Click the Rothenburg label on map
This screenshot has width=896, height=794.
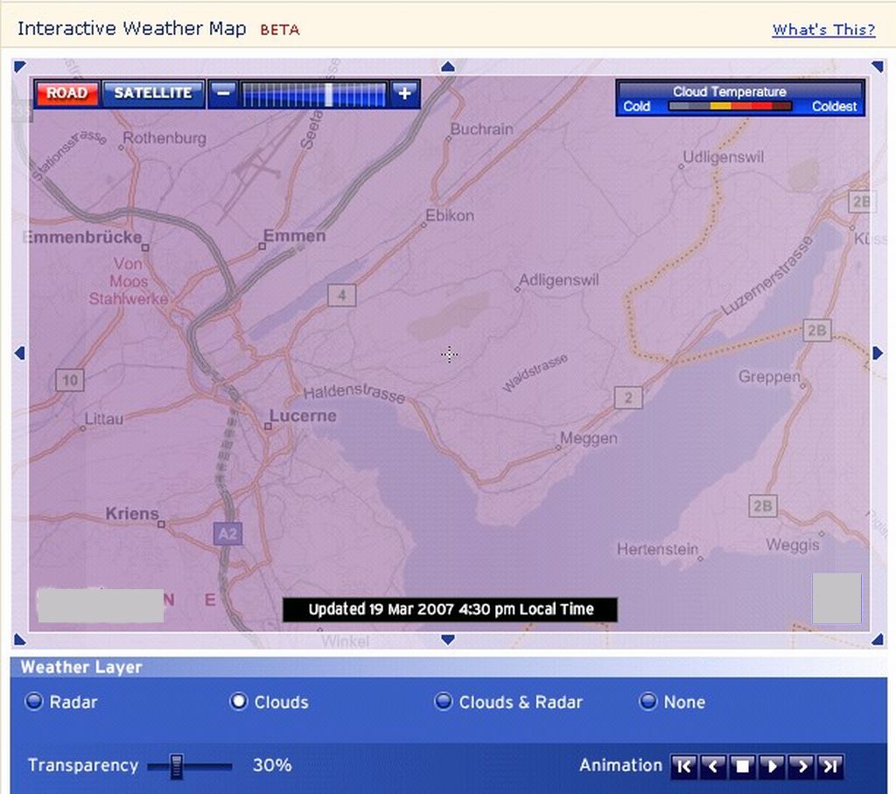(164, 138)
